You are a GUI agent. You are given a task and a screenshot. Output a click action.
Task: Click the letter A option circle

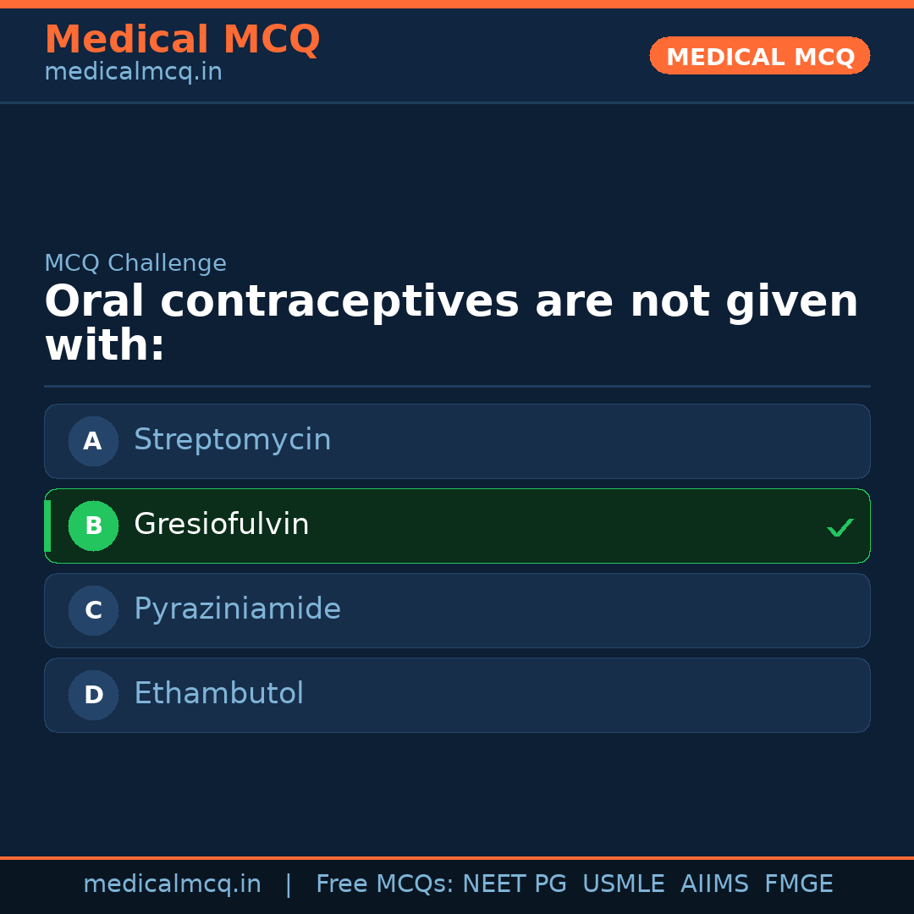pos(93,441)
